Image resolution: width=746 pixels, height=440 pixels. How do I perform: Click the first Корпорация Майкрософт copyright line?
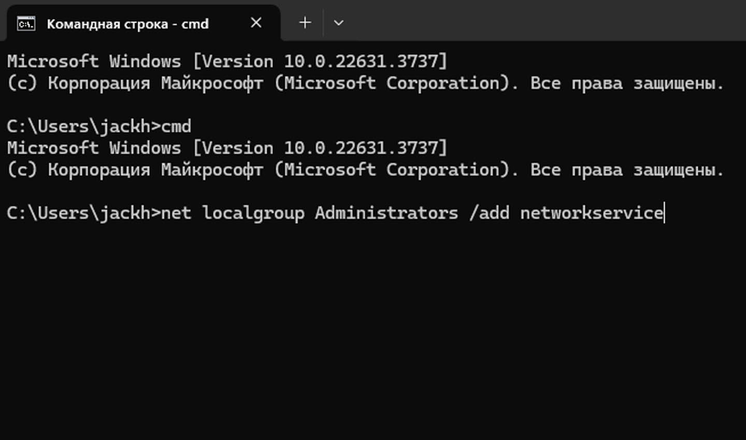[x=365, y=83]
